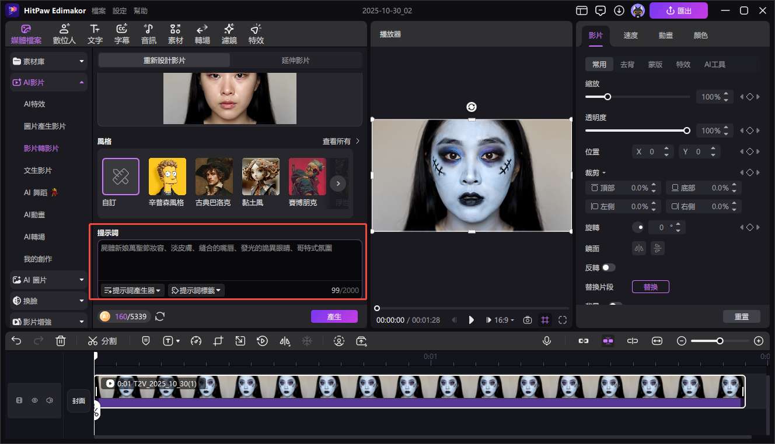Switch to the 顏色 tab in right panel
The image size is (775, 444).
700,35
